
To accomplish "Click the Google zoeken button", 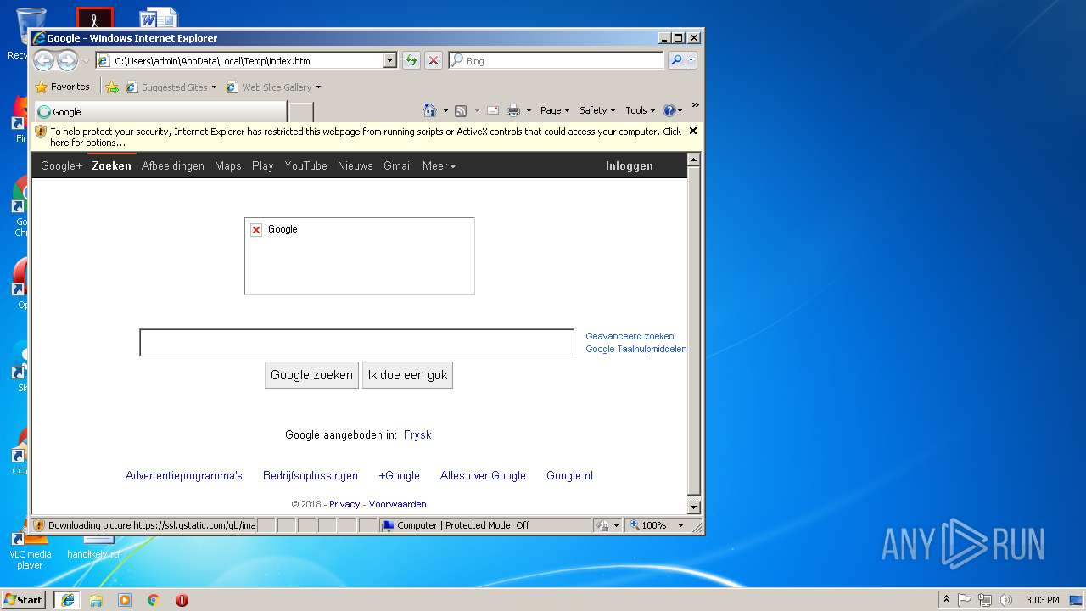I will 311,375.
